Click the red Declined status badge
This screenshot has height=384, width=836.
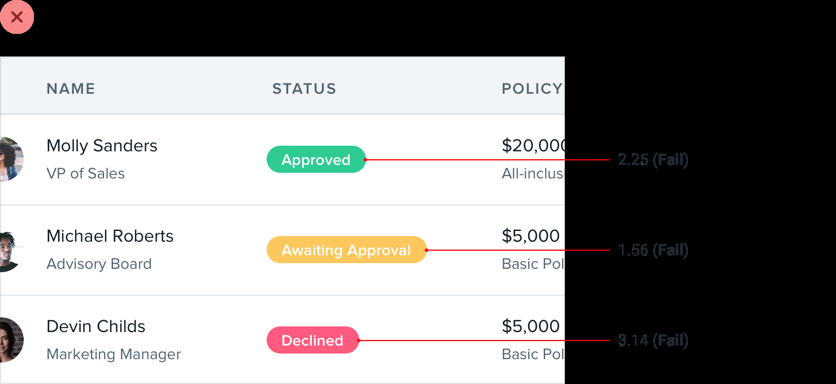point(312,341)
